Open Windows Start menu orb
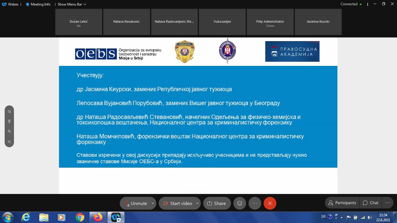The image size is (397, 223). (x=7, y=217)
